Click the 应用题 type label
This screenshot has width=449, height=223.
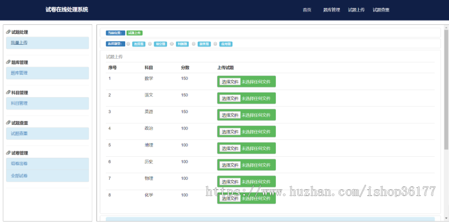[x=225, y=44]
